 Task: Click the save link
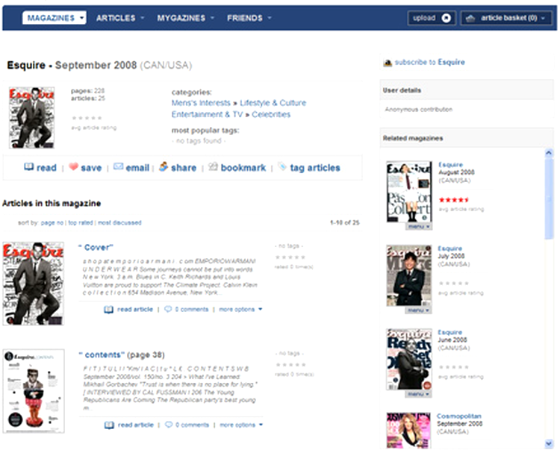91,168
